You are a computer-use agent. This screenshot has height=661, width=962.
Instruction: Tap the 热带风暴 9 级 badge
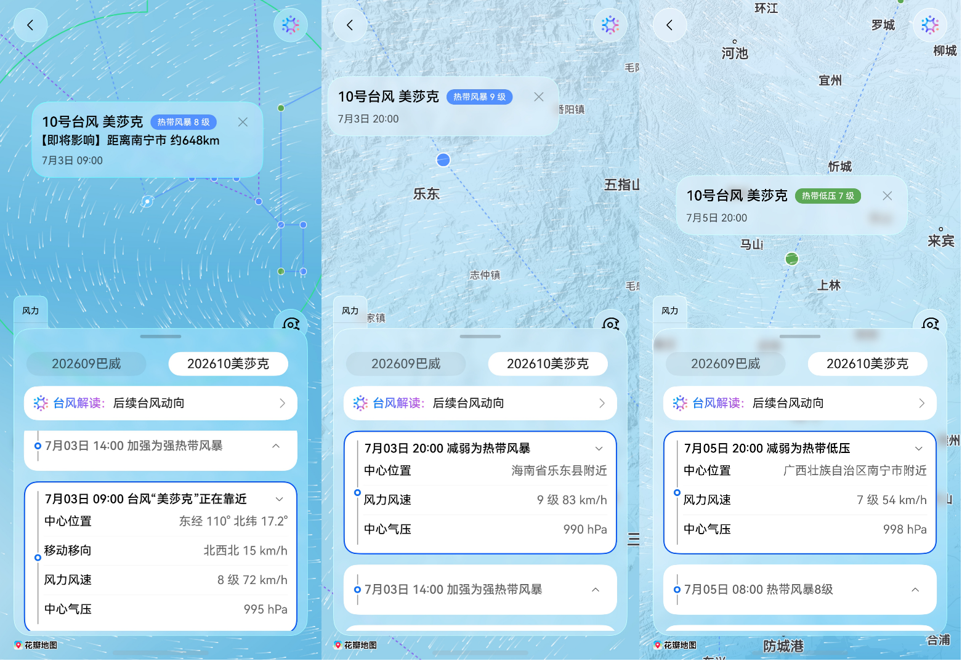479,97
